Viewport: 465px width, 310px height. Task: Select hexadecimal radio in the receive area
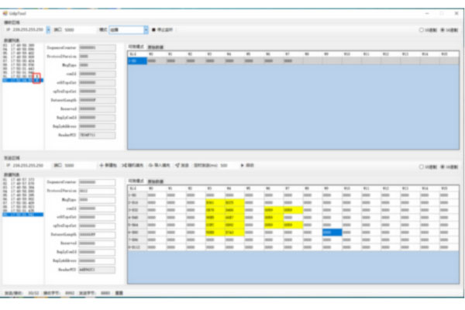pyautogui.click(x=443, y=30)
